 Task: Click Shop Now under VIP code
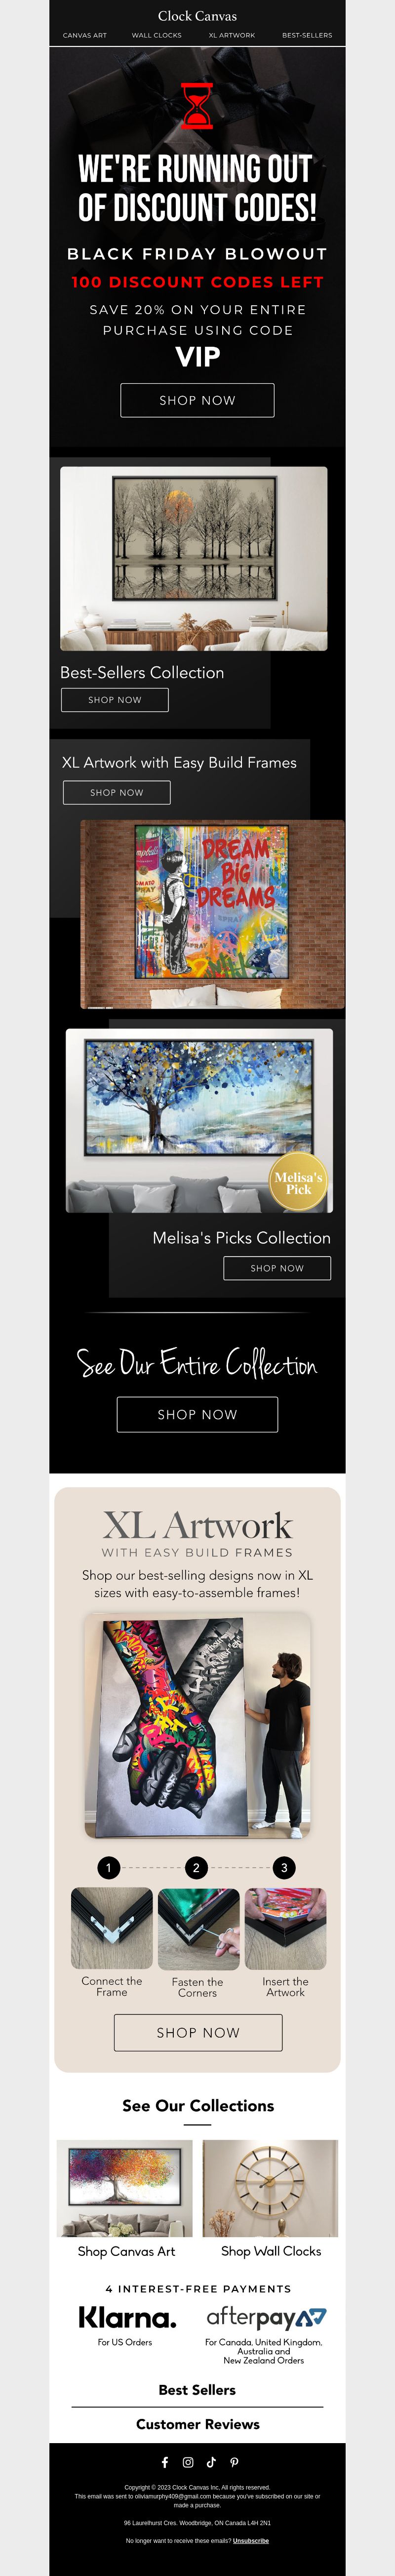coord(197,400)
